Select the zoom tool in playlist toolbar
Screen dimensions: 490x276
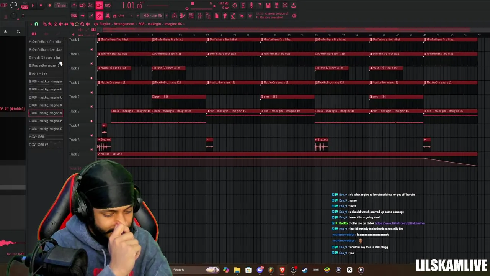tap(82, 24)
